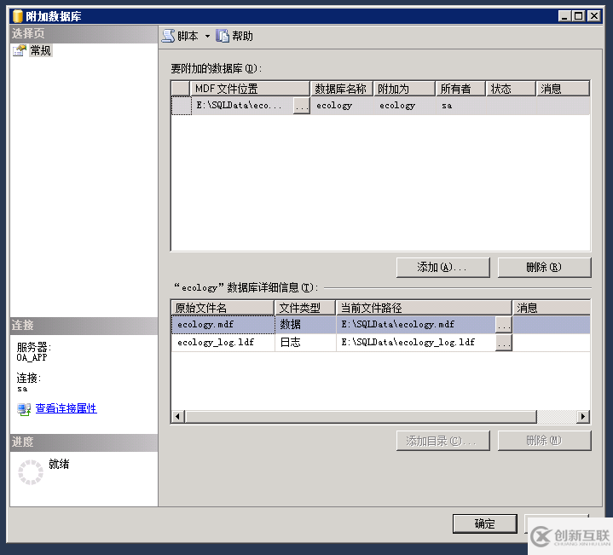Image resolution: width=613 pixels, height=555 pixels.
Task: Click the disabled 添加目录(C)... button
Action: pos(442,441)
